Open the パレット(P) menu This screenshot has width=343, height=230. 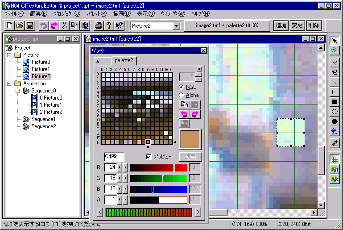96,14
